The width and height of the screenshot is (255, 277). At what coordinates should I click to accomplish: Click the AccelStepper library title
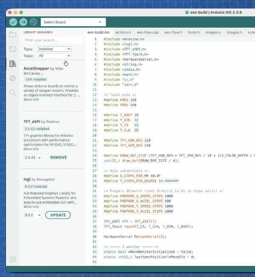36,69
